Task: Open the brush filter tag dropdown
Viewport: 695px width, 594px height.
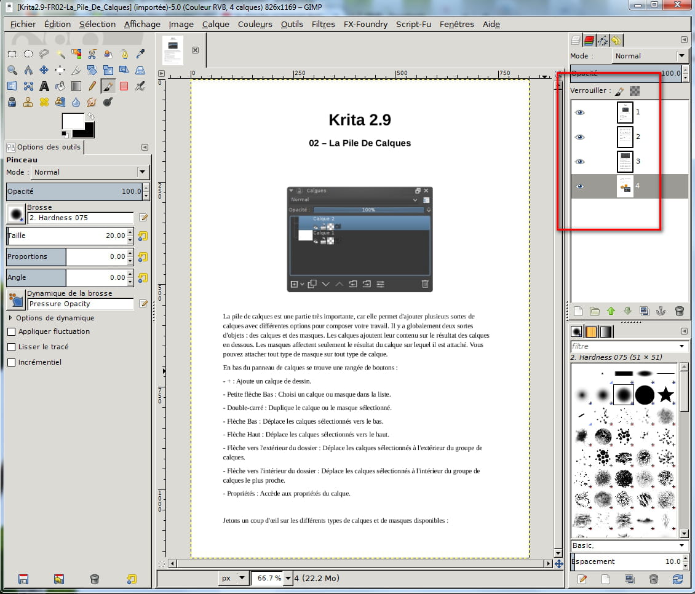Action: [x=681, y=346]
